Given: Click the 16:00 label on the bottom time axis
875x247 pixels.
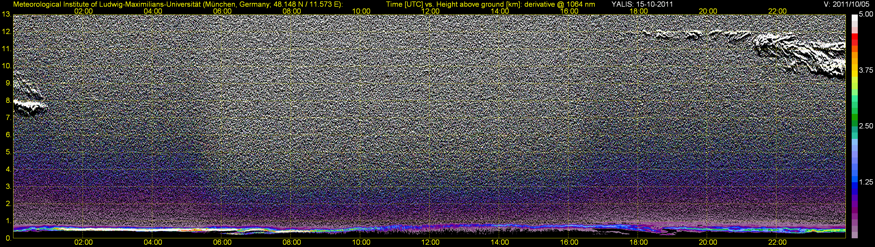Looking at the screenshot, I should (569, 243).
